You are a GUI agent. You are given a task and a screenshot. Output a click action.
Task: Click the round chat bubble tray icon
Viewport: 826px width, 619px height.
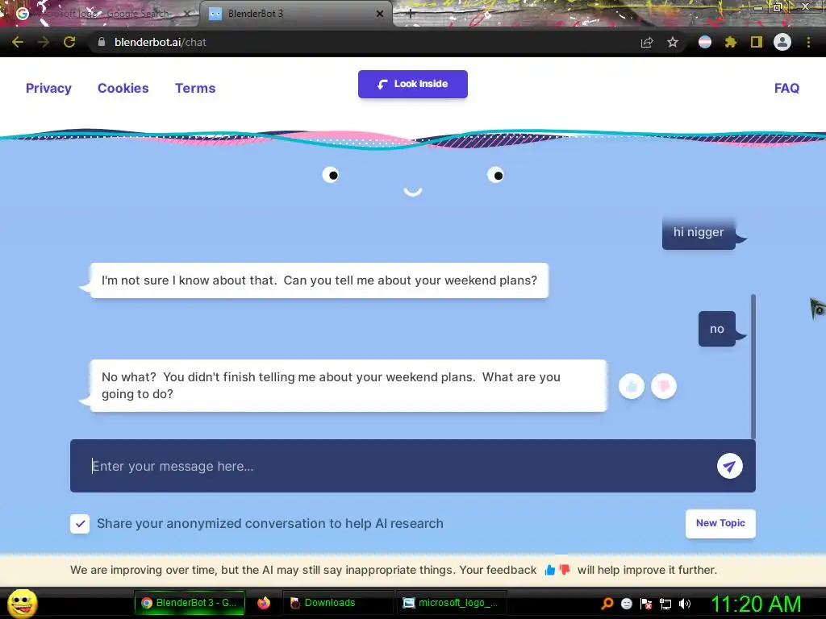[x=626, y=604]
